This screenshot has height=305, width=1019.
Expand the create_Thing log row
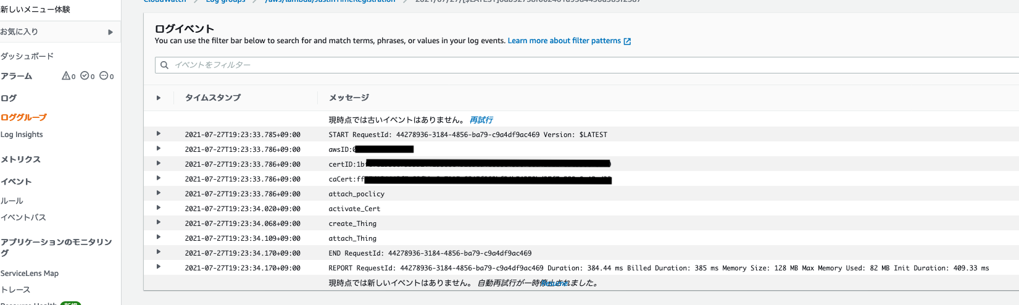pyautogui.click(x=159, y=222)
